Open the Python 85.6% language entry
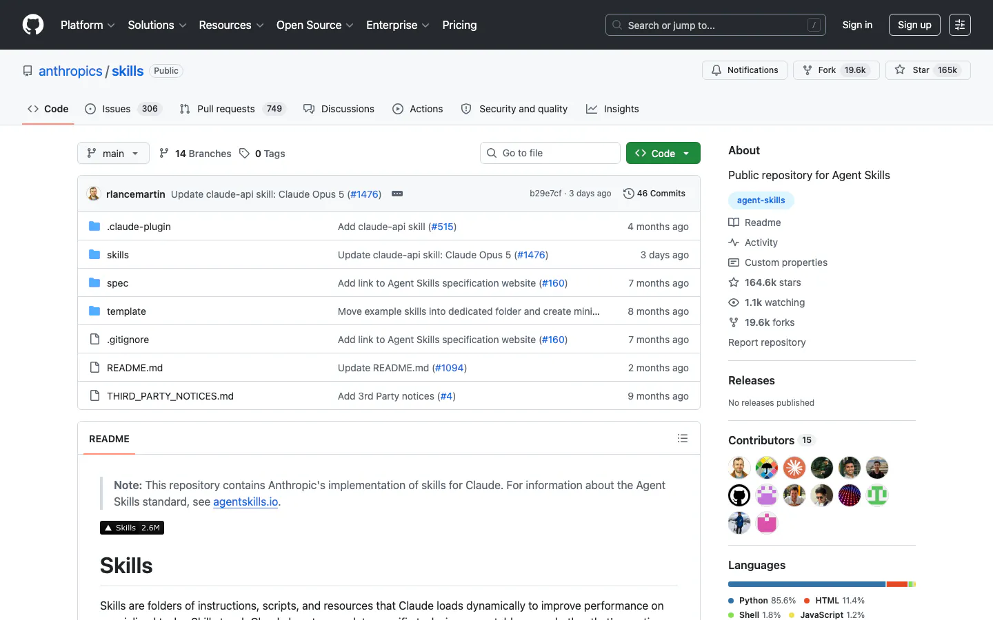 tap(762, 601)
